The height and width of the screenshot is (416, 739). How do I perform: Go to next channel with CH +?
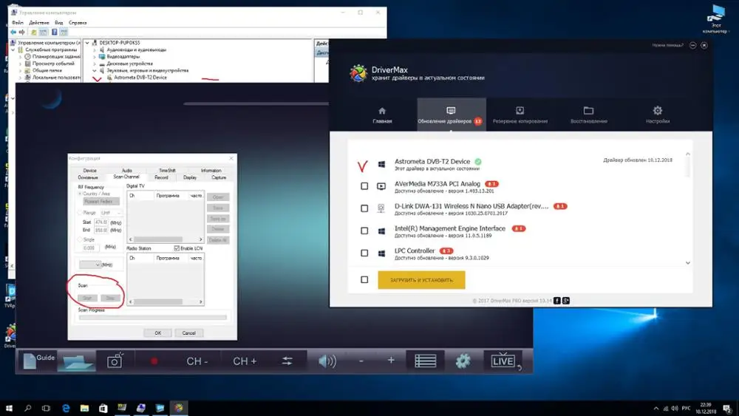click(x=245, y=361)
